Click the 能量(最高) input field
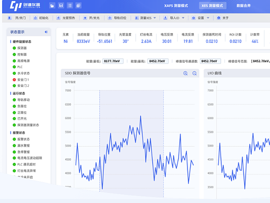The width and height of the screenshot is (270, 203). coord(158,61)
